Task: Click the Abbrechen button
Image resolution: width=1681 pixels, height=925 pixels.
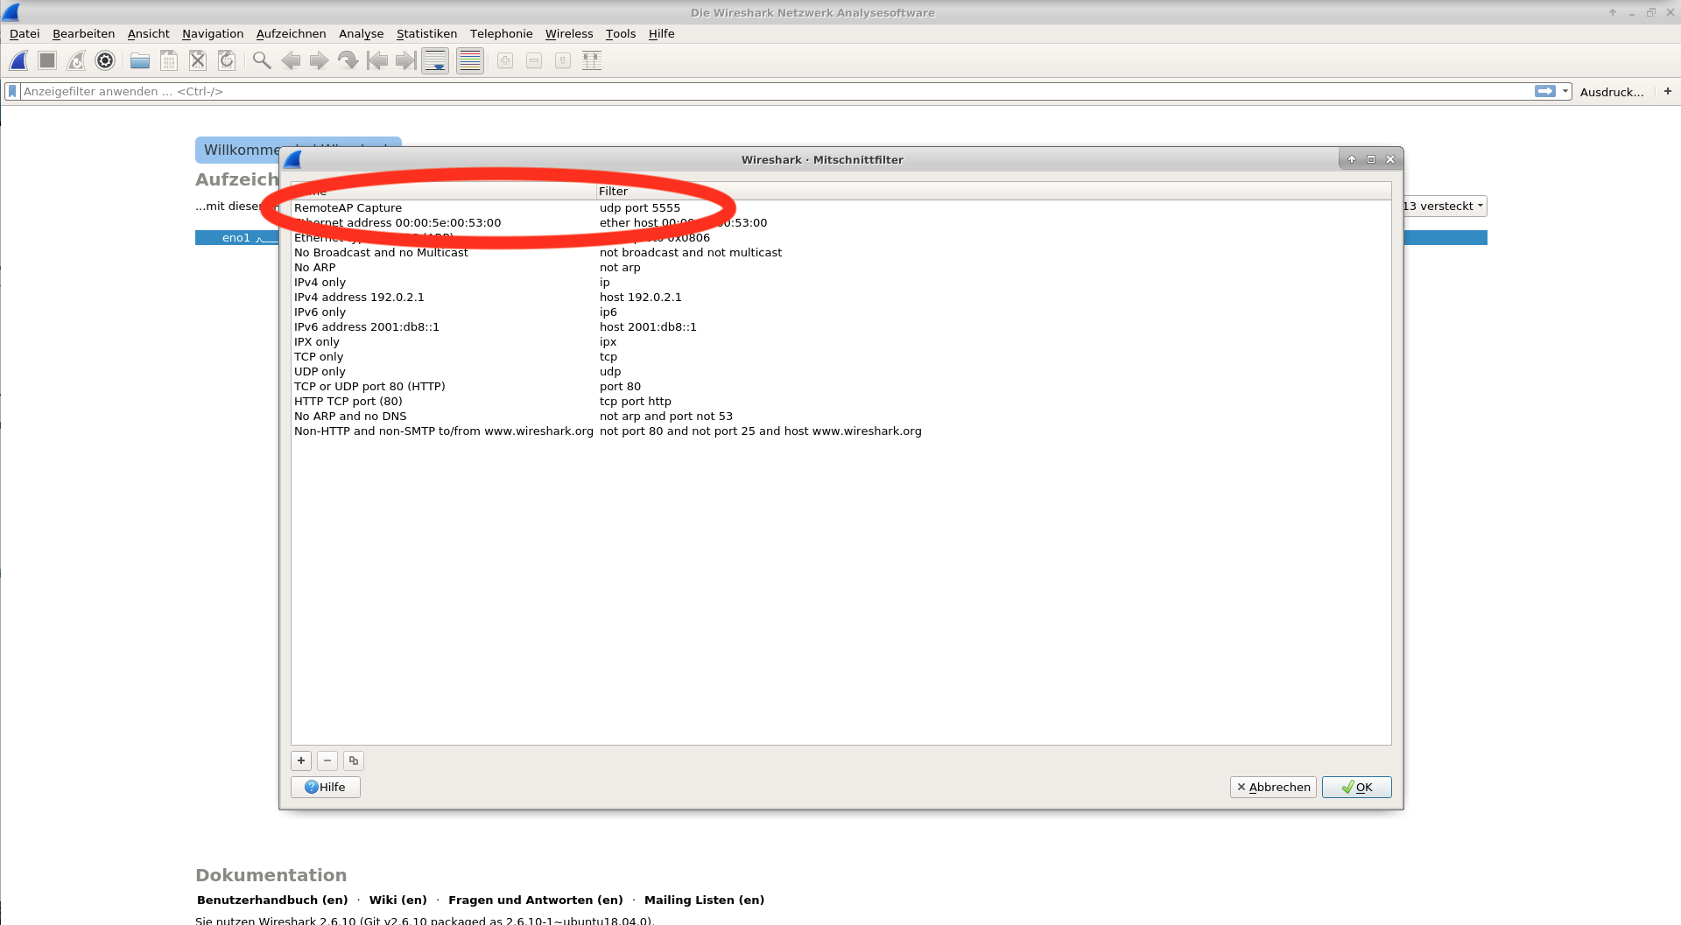Action: [1273, 787]
